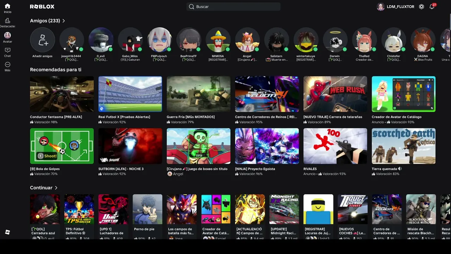451x254 pixels.
Task: Open Chat from the sidebar
Action: tap(7, 52)
